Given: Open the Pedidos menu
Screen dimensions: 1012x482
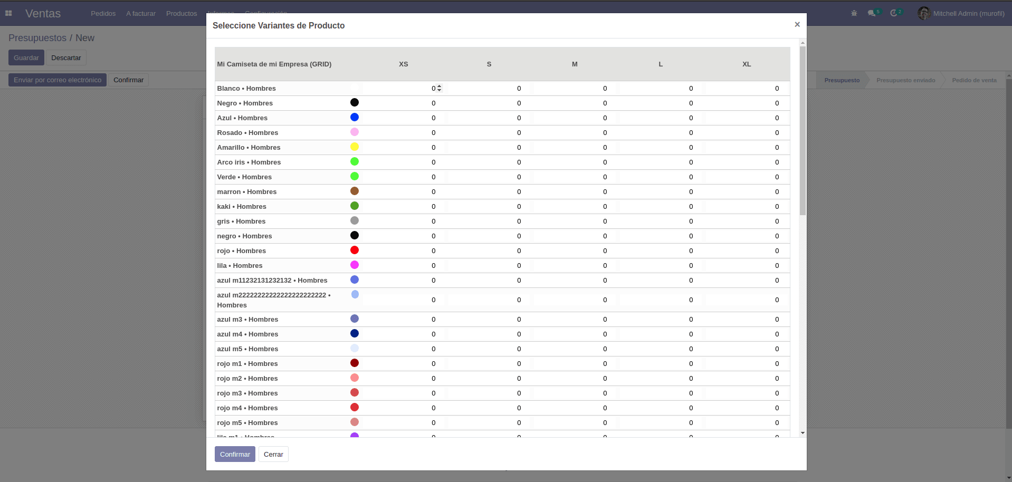Looking at the screenshot, I should [103, 13].
